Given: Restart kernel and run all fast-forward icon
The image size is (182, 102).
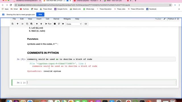Looking at the screenshot, I should pyautogui.click(x=63, y=24).
